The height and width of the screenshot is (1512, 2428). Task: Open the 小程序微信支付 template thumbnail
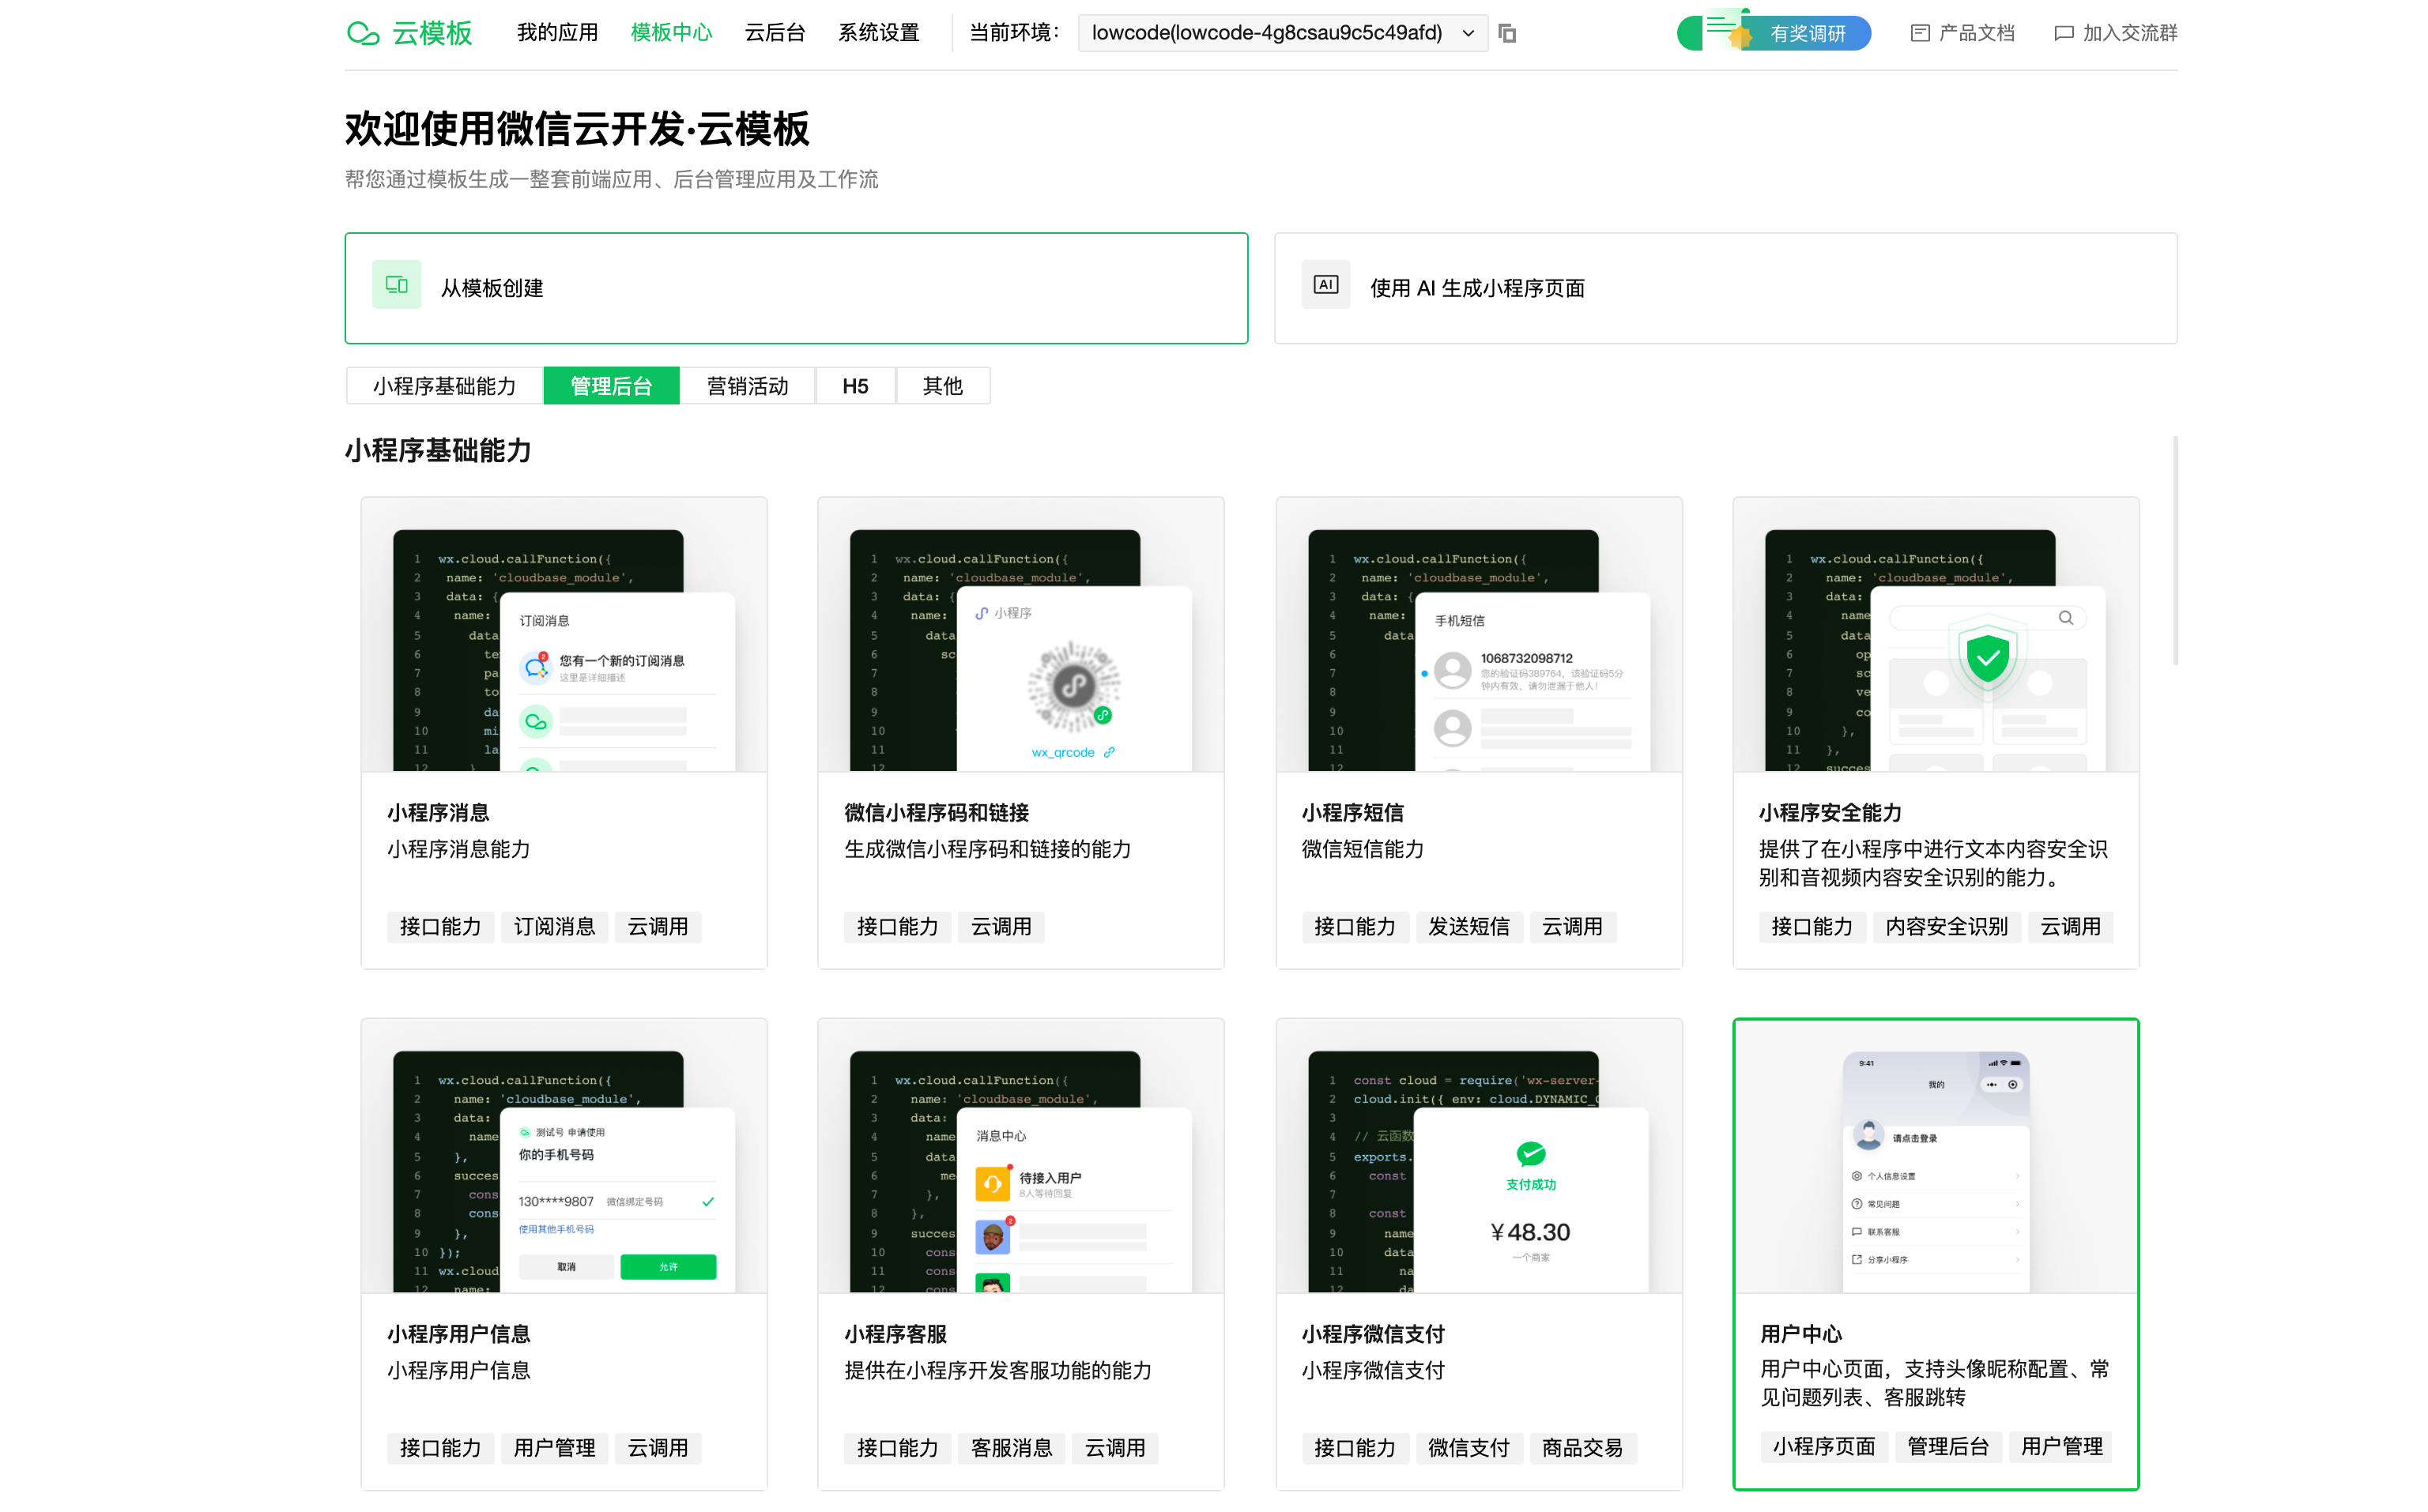click(1479, 1156)
